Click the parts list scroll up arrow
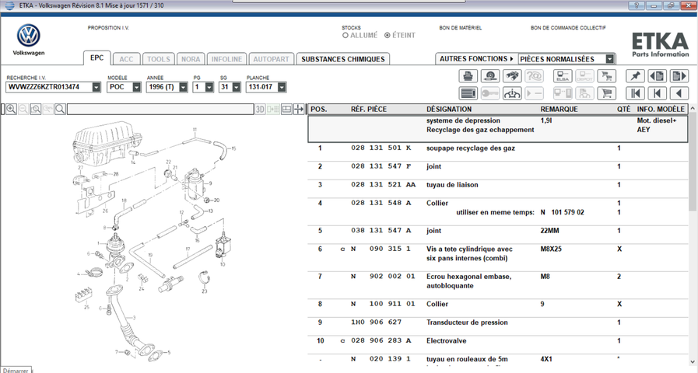Viewport: 698px width, 373px height. coord(693,109)
